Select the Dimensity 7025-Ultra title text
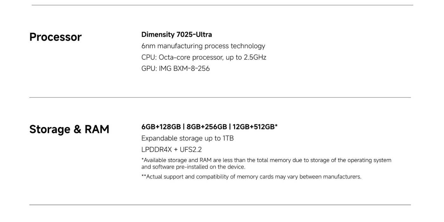 (x=177, y=35)
